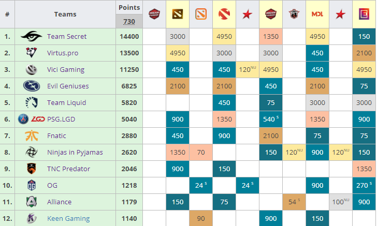Click the first red star StarLadder icon

pyautogui.click(x=248, y=14)
